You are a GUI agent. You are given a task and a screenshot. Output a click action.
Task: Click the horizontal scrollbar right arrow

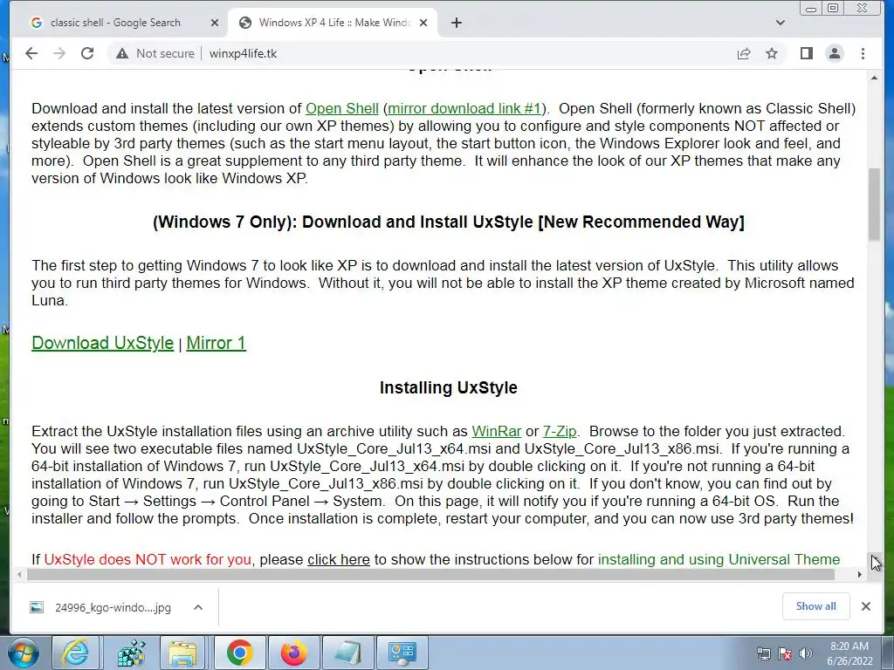click(860, 575)
